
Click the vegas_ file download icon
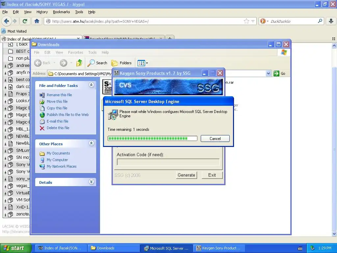5,186
